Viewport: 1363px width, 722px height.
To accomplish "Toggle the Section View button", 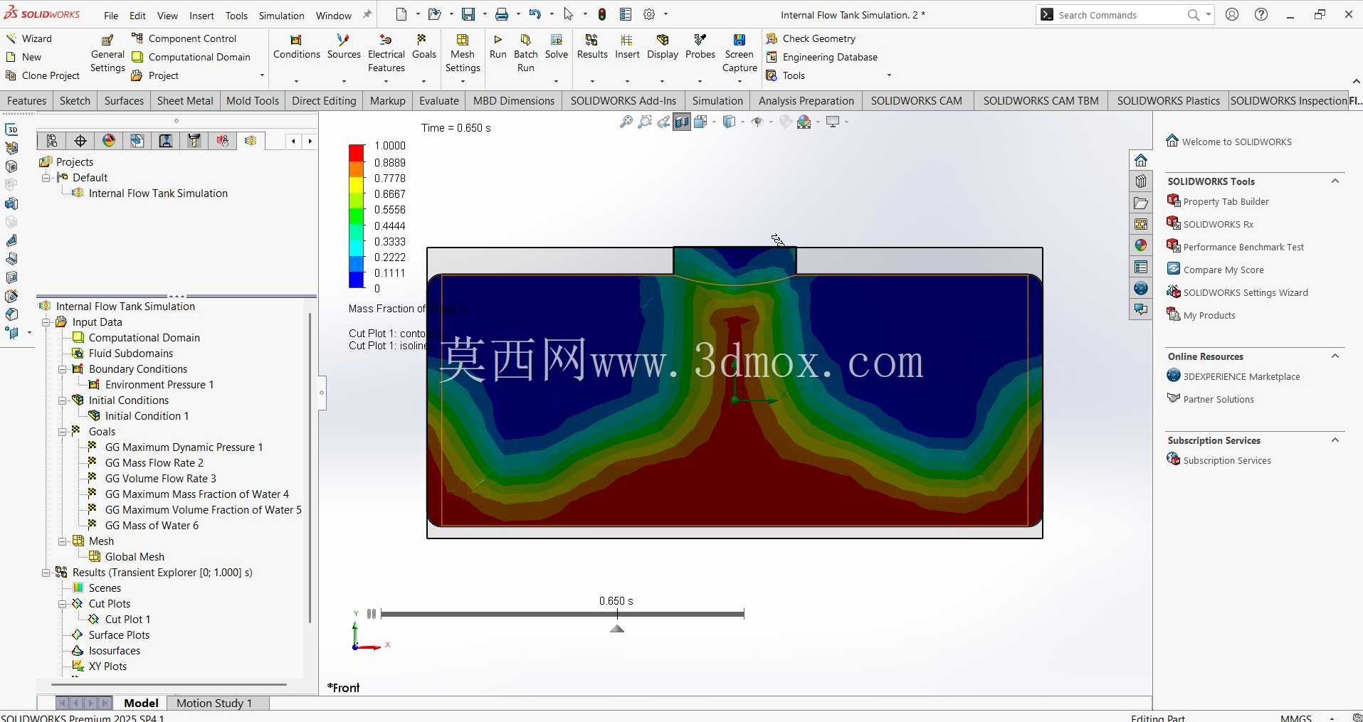I will (x=682, y=122).
